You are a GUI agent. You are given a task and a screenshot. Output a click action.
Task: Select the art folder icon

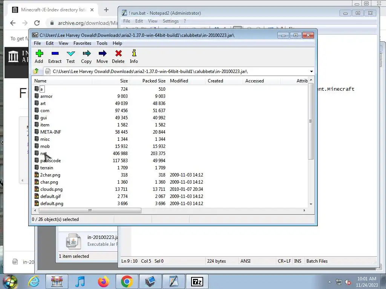tap(37, 103)
